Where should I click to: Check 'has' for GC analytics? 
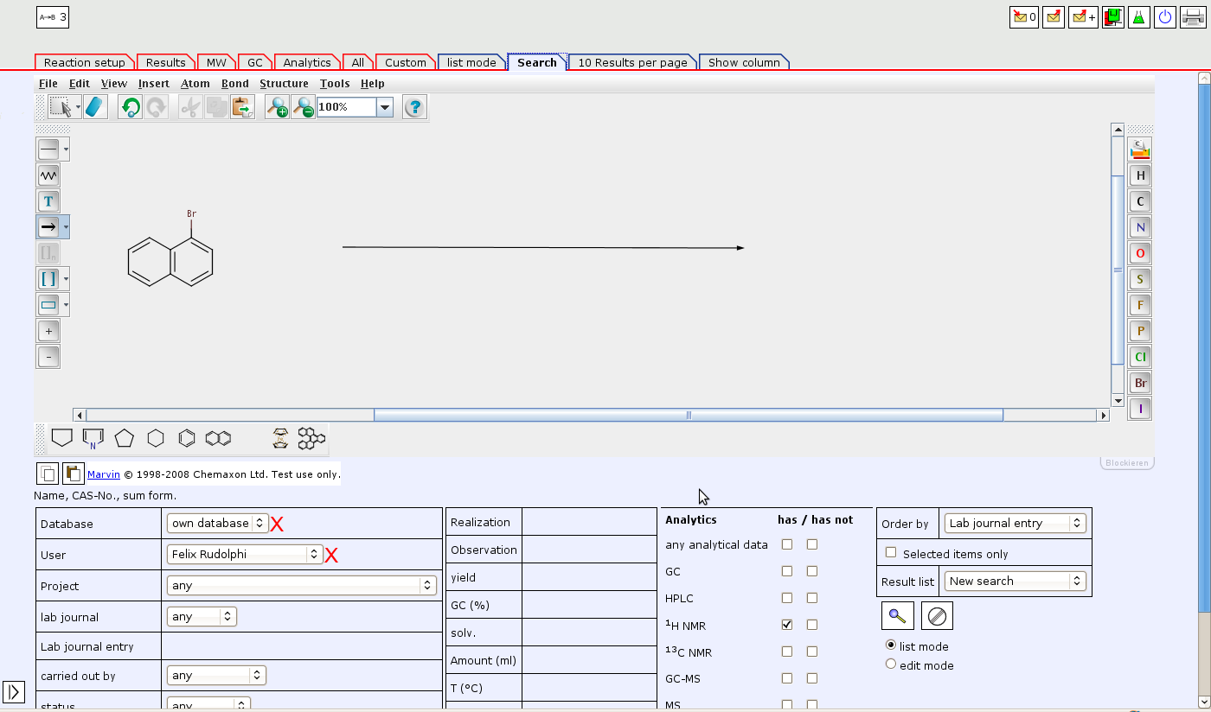point(787,571)
